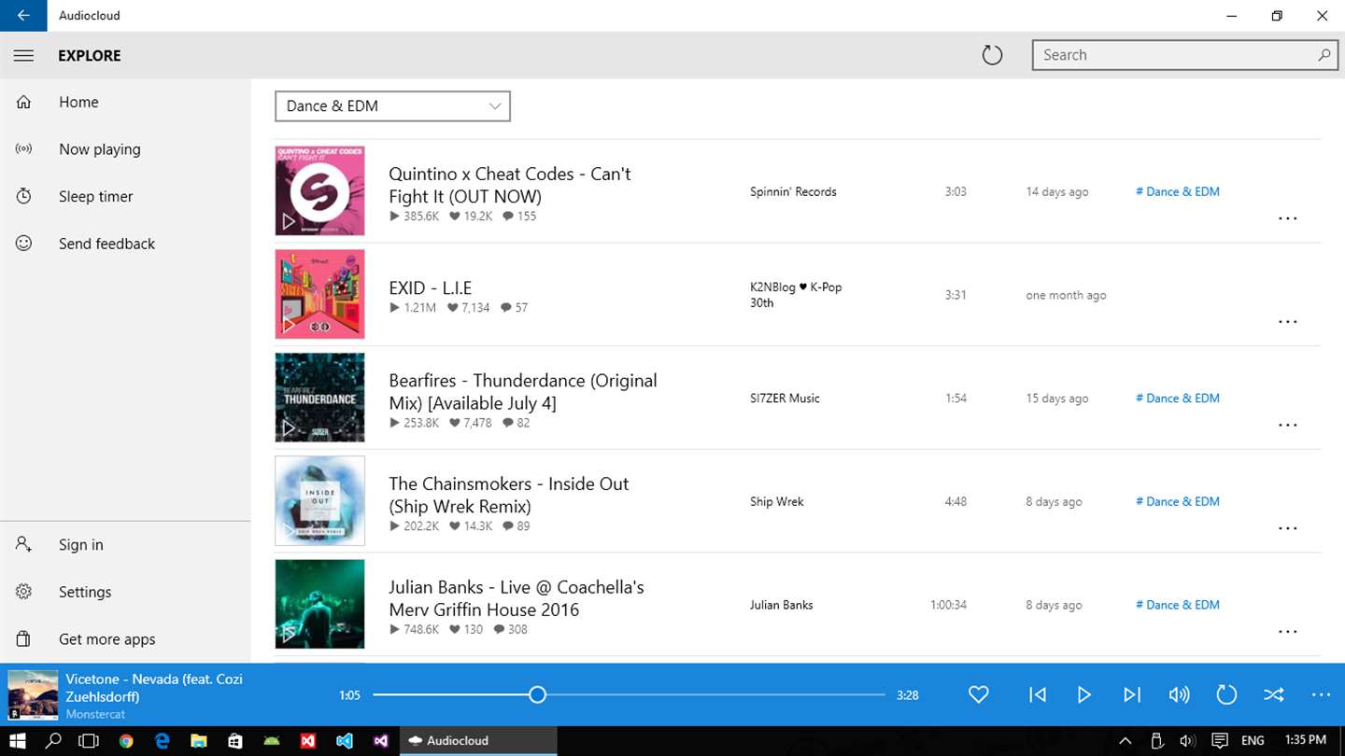1345x756 pixels.
Task: Open more options for Quintino x Cheat Codes
Action: (1287, 218)
